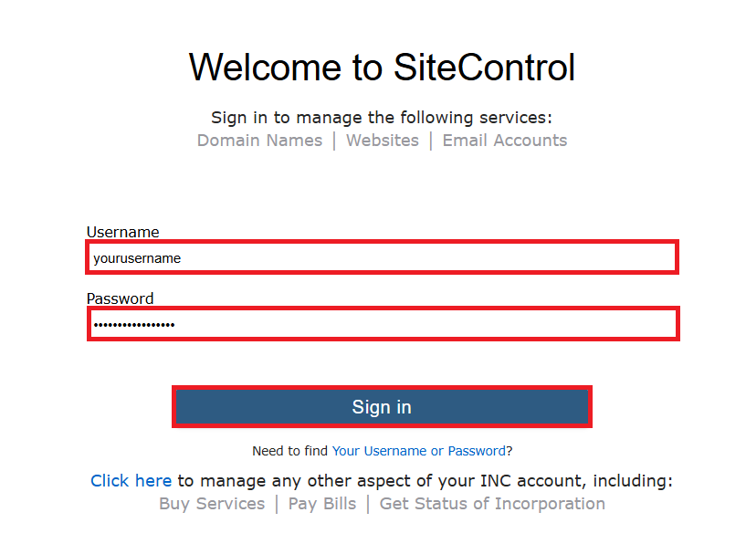The width and height of the screenshot is (746, 544).
Task: Follow the Click here link
Action: tap(131, 481)
